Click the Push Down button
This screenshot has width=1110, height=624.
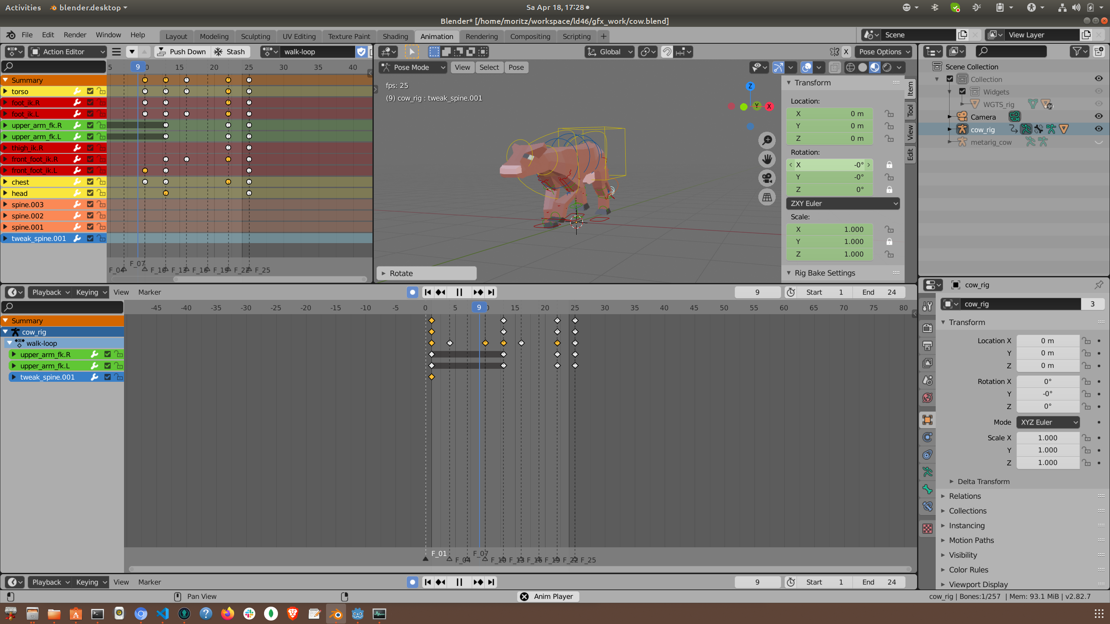182,52
